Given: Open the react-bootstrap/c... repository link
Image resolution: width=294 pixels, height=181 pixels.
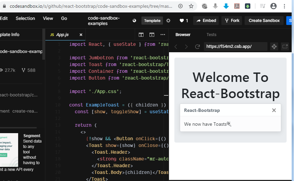Looking at the screenshot, I should [19, 95].
